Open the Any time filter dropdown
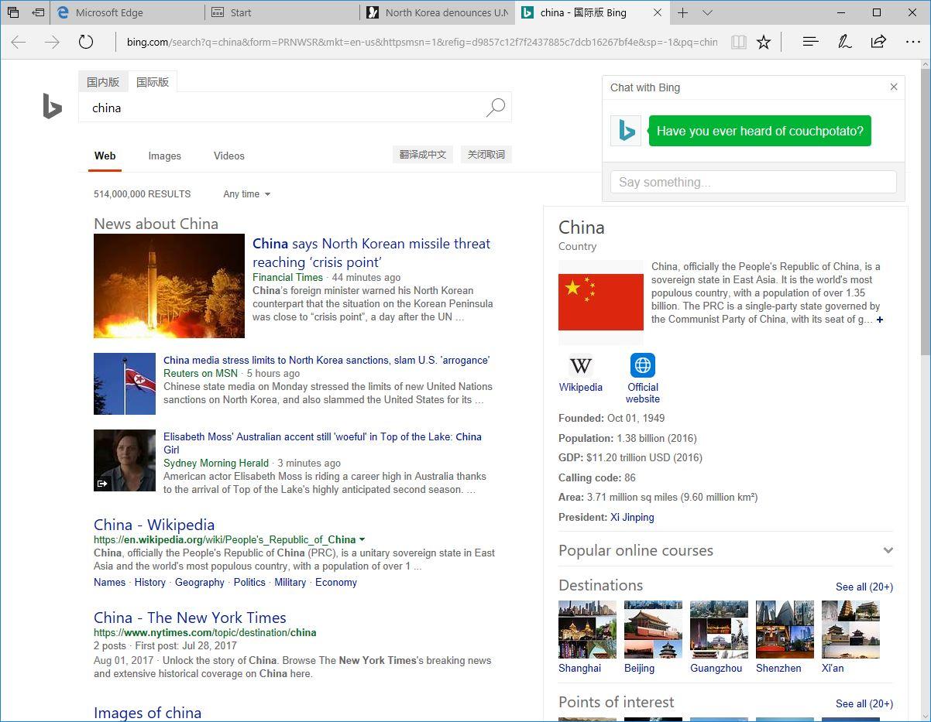This screenshot has width=931, height=722. pyautogui.click(x=247, y=194)
